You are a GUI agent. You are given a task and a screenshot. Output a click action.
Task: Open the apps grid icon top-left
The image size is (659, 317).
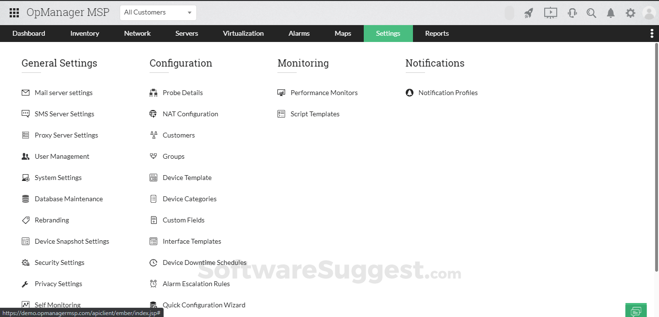[x=14, y=13]
